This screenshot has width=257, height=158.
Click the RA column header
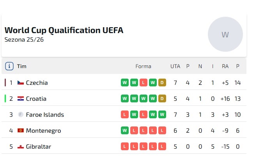[x=225, y=66]
